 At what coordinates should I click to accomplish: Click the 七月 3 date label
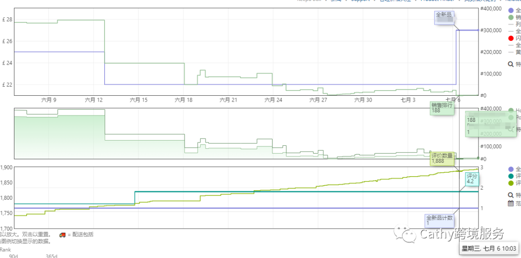pos(408,100)
